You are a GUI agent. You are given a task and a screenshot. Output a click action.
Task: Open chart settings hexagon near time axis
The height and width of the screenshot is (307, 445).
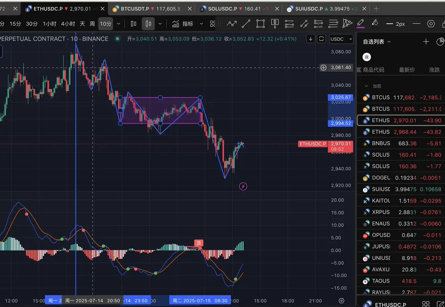[x=342, y=301]
